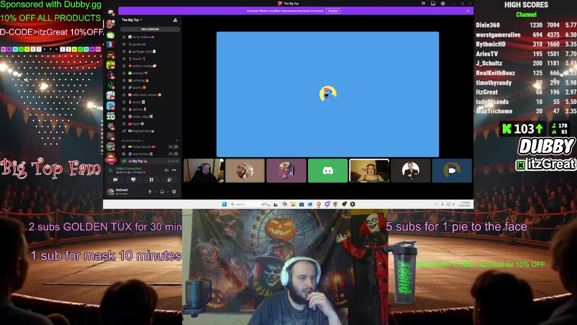Expand The Big Top server dropdown

[132, 20]
